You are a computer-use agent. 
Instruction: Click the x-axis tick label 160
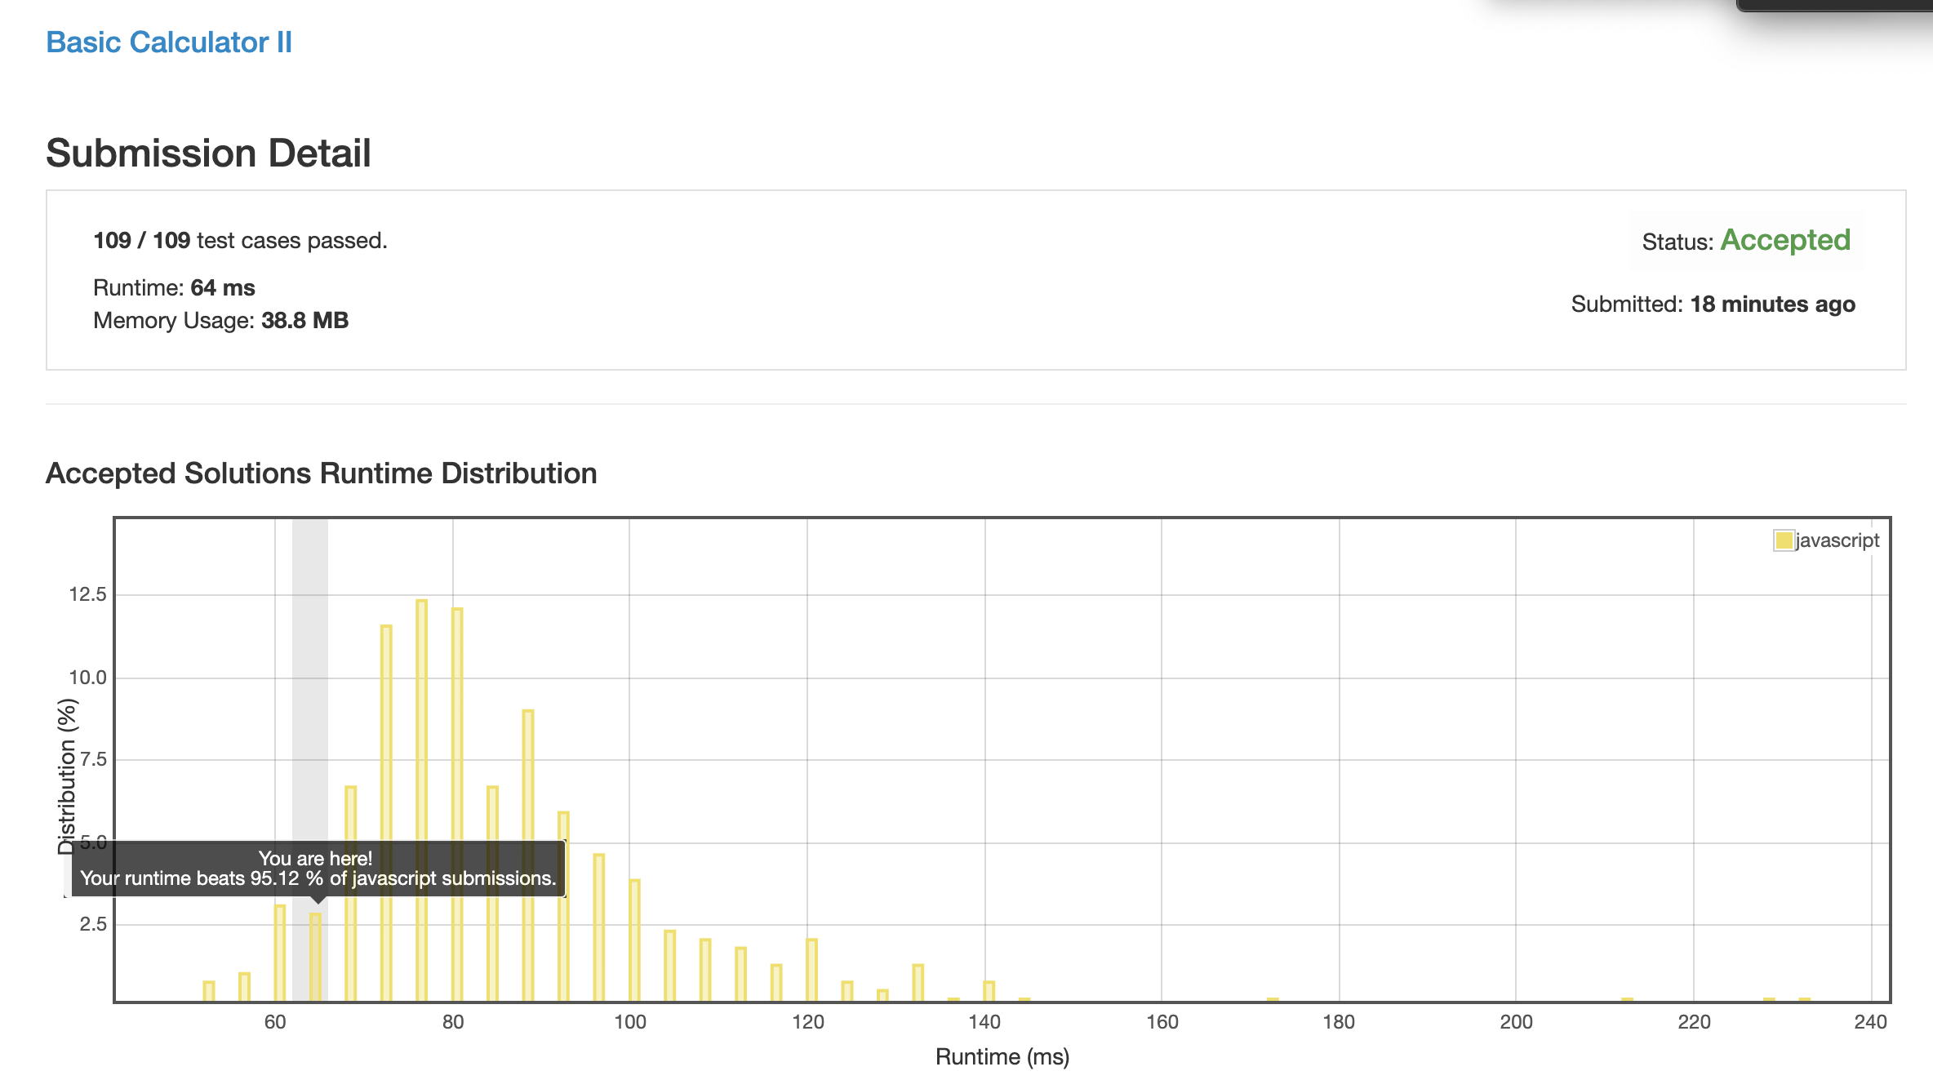pos(1162,1022)
